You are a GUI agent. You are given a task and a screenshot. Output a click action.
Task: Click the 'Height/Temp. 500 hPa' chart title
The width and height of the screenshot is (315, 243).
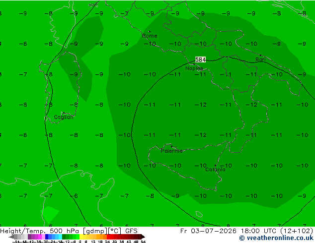(x=40, y=231)
